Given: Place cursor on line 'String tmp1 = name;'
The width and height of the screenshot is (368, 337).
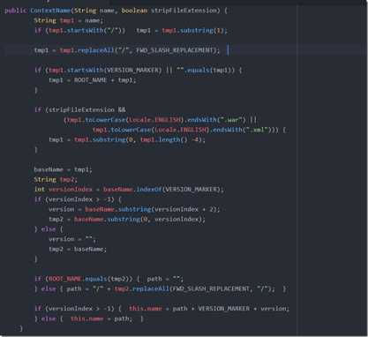Looking at the screenshot, I should point(69,20).
